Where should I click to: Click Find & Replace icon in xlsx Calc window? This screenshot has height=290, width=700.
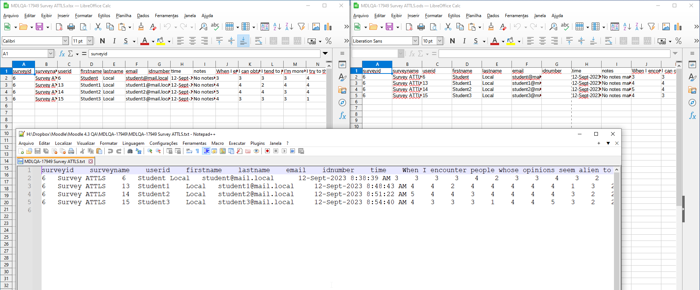pyautogui.click(x=203, y=27)
